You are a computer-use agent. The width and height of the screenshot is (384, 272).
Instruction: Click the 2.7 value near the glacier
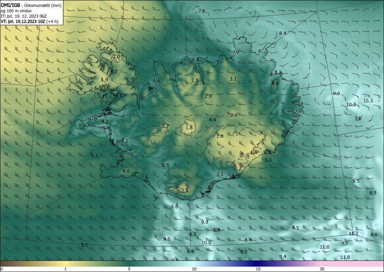click(166, 126)
